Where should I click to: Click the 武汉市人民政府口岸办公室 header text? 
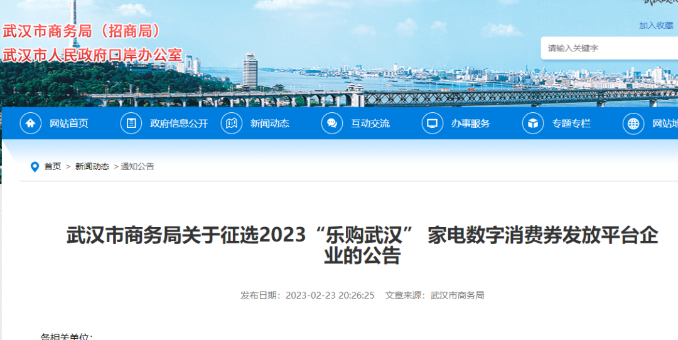point(92,55)
